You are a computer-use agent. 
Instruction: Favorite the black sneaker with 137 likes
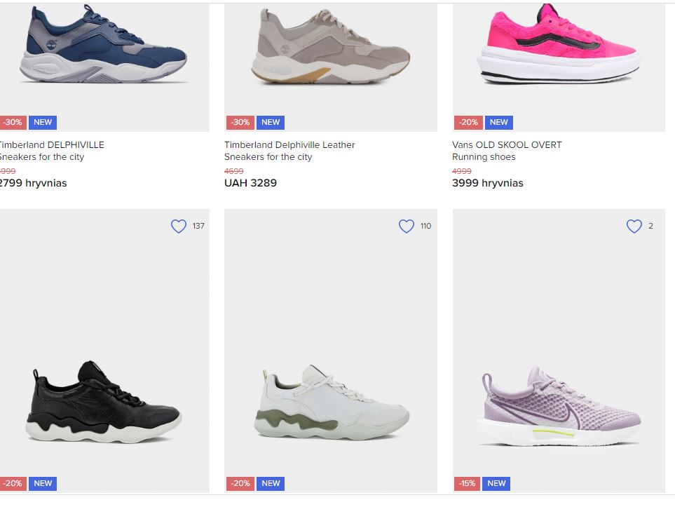tap(179, 226)
